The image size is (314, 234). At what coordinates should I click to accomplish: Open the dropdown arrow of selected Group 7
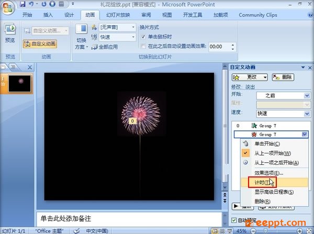(305, 134)
